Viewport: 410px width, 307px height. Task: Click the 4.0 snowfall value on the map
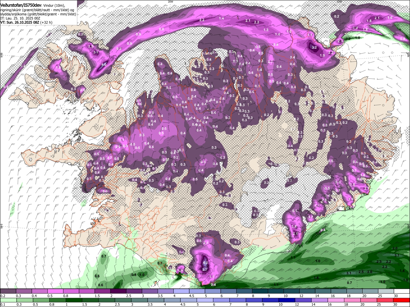coord(104,65)
